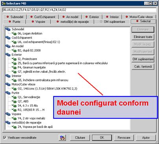Image resolution: width=159 pixels, height=144 pixels.
Task: Click the checkmark icon beside Q7, ABS
Action: (14, 102)
